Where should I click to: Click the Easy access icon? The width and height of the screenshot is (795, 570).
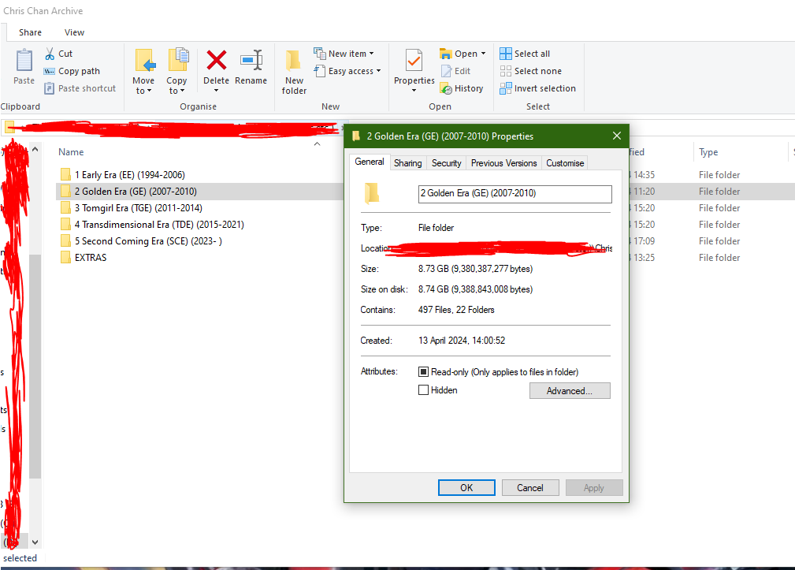pos(319,71)
